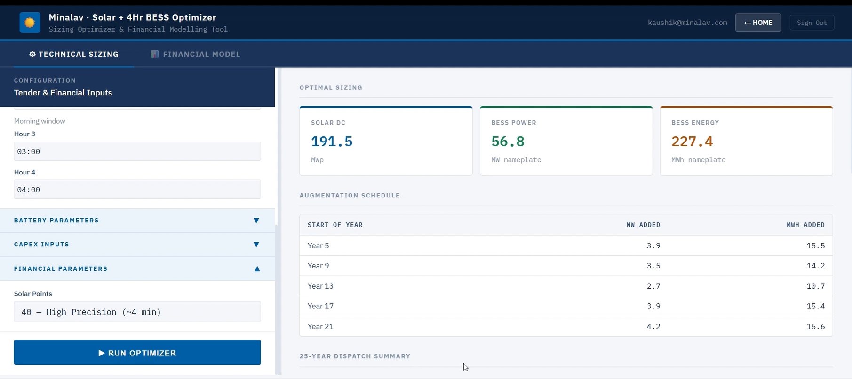Click the BESS Energy 227.4 card
The width and height of the screenshot is (852, 379).
746,141
